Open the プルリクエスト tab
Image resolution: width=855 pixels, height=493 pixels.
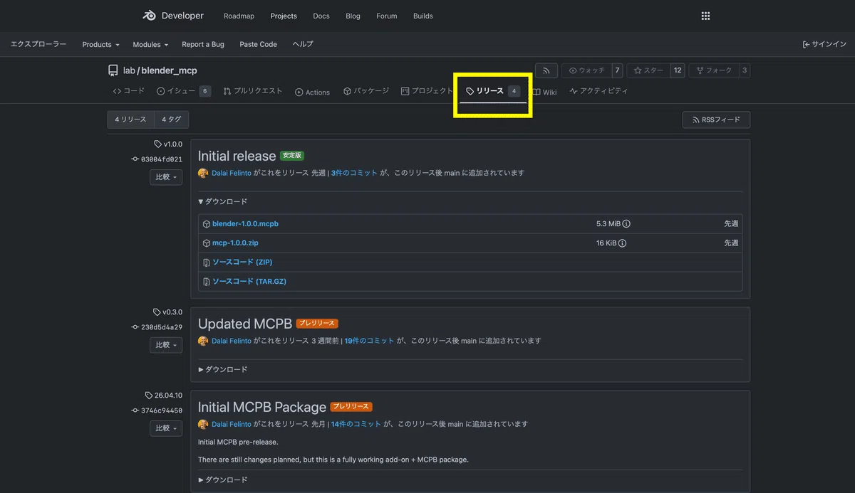click(252, 91)
